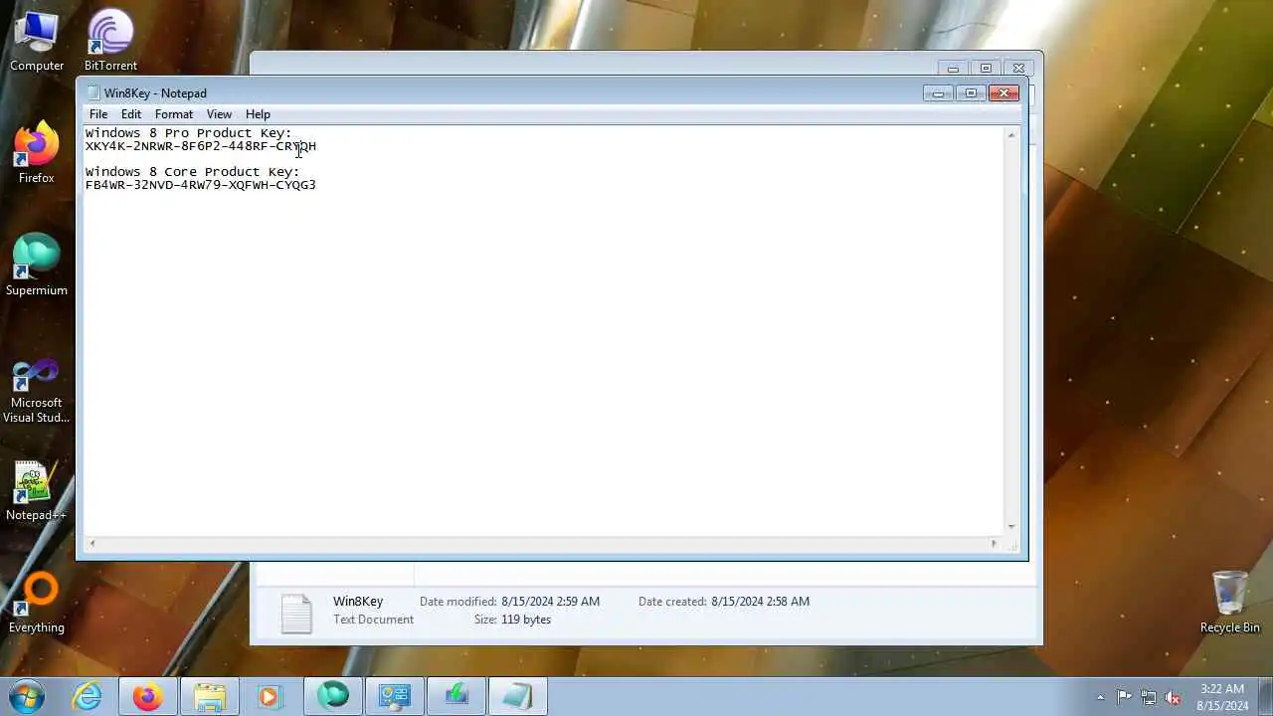Click the 'Windows 8 Core Product Key:' line
1273x716 pixels.
(x=193, y=172)
